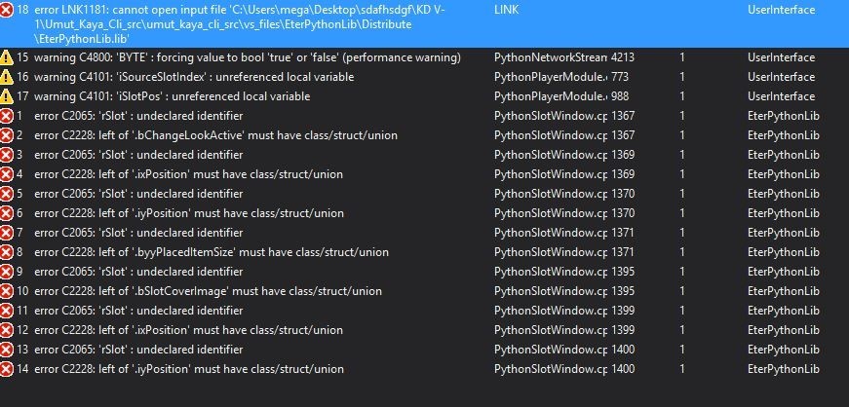This screenshot has width=849, height=407.
Task: Click warning icon for iSlotPos entry
Action: coord(7,95)
